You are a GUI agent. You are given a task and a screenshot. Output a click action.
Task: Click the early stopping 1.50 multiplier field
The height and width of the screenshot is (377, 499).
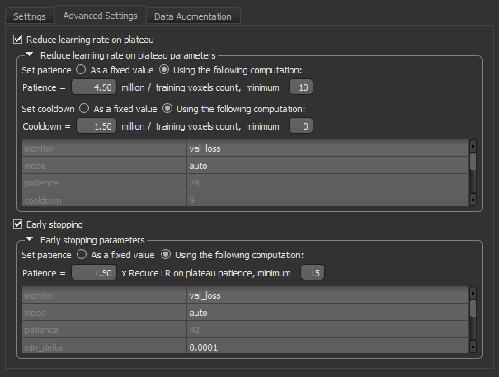pos(94,272)
